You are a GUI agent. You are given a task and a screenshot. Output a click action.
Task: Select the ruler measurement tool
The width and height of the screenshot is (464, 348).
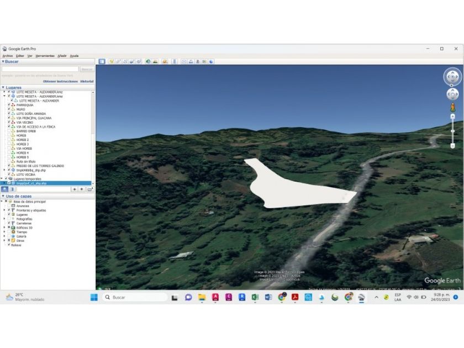click(175, 61)
